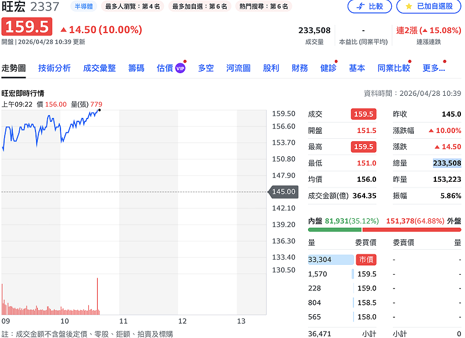Switch to the 同業比較 tab
Viewport: 465px width, 338px height.
click(x=394, y=67)
